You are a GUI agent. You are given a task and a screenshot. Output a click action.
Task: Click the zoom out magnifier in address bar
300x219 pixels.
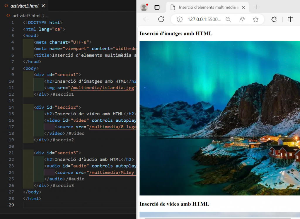(x=228, y=19)
